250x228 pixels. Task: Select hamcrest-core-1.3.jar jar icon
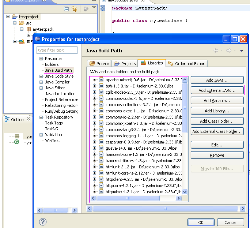click(101, 154)
